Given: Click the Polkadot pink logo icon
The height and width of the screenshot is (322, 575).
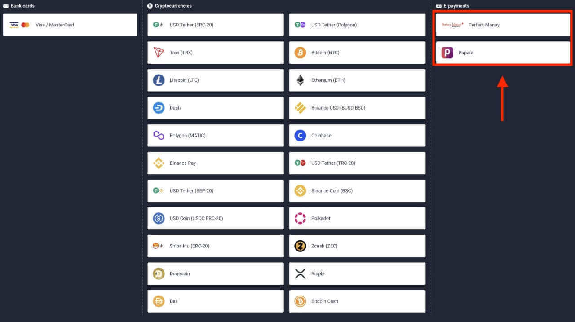Looking at the screenshot, I should [x=300, y=218].
